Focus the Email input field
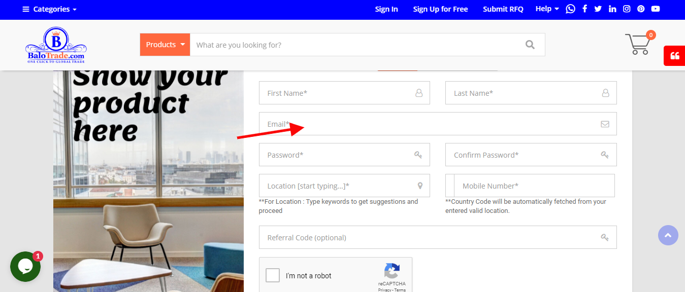 point(438,124)
